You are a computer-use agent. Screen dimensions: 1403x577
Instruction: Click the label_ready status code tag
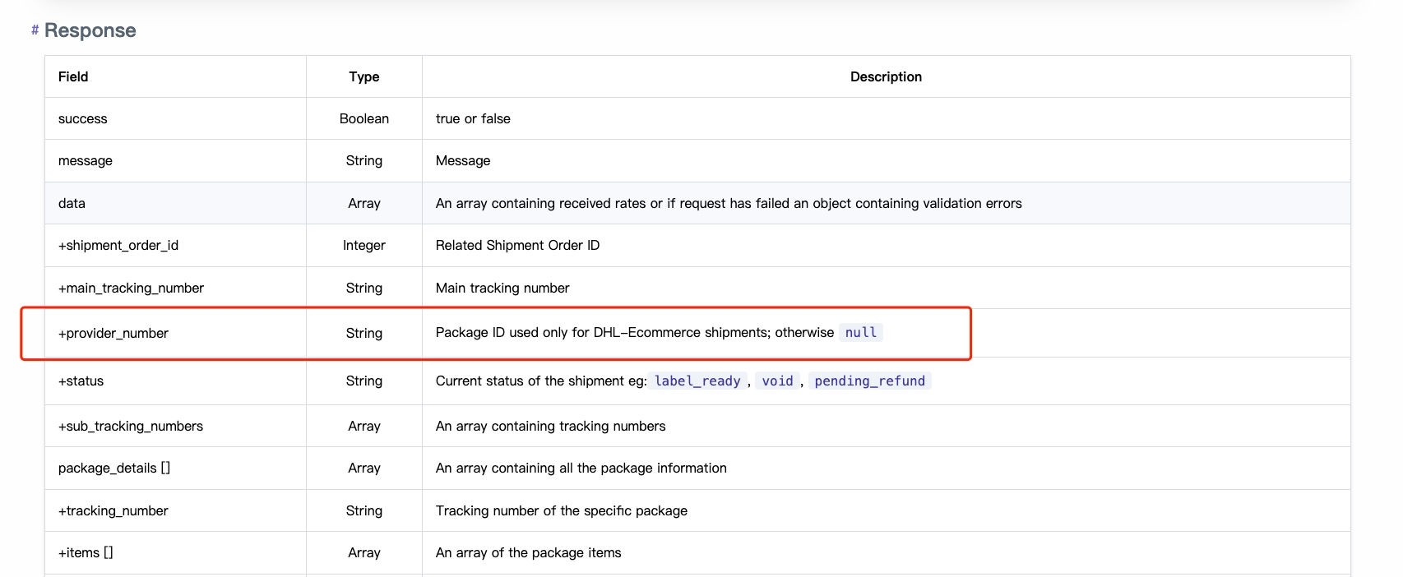click(x=697, y=381)
